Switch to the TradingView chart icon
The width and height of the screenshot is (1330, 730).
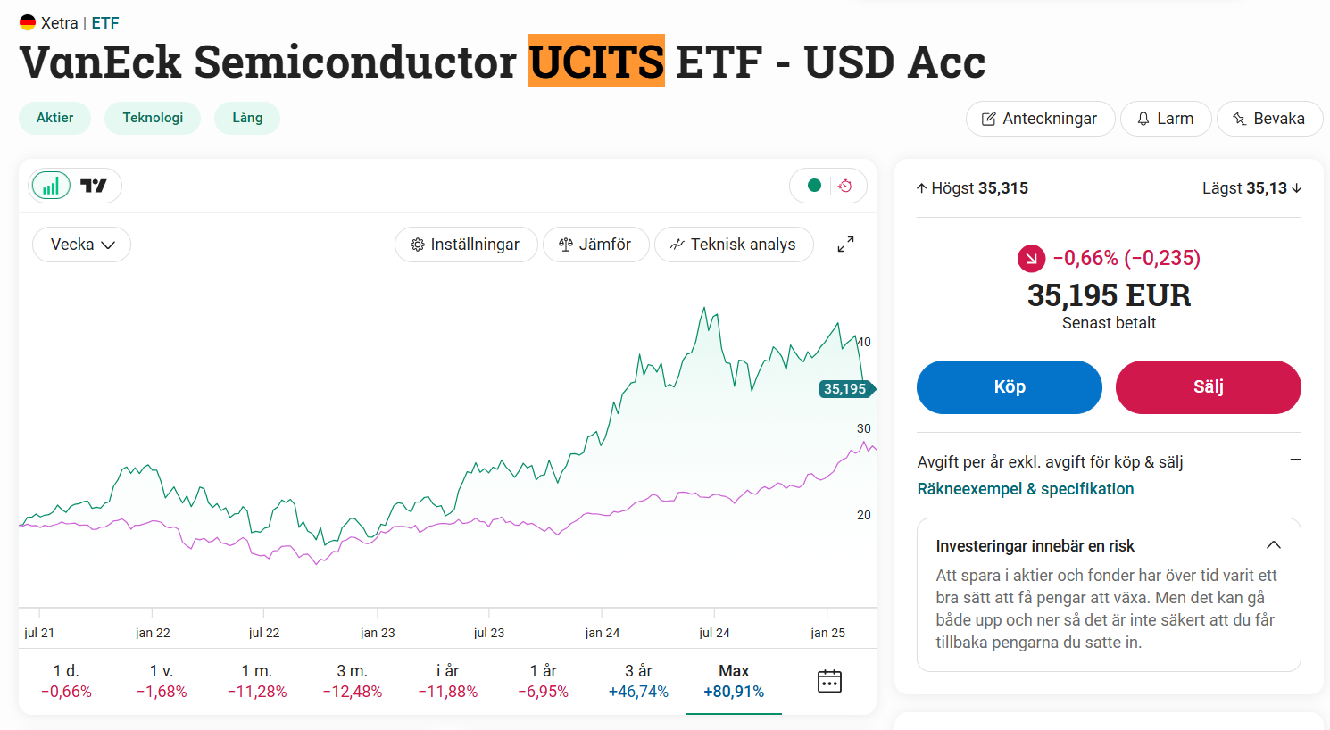point(94,186)
